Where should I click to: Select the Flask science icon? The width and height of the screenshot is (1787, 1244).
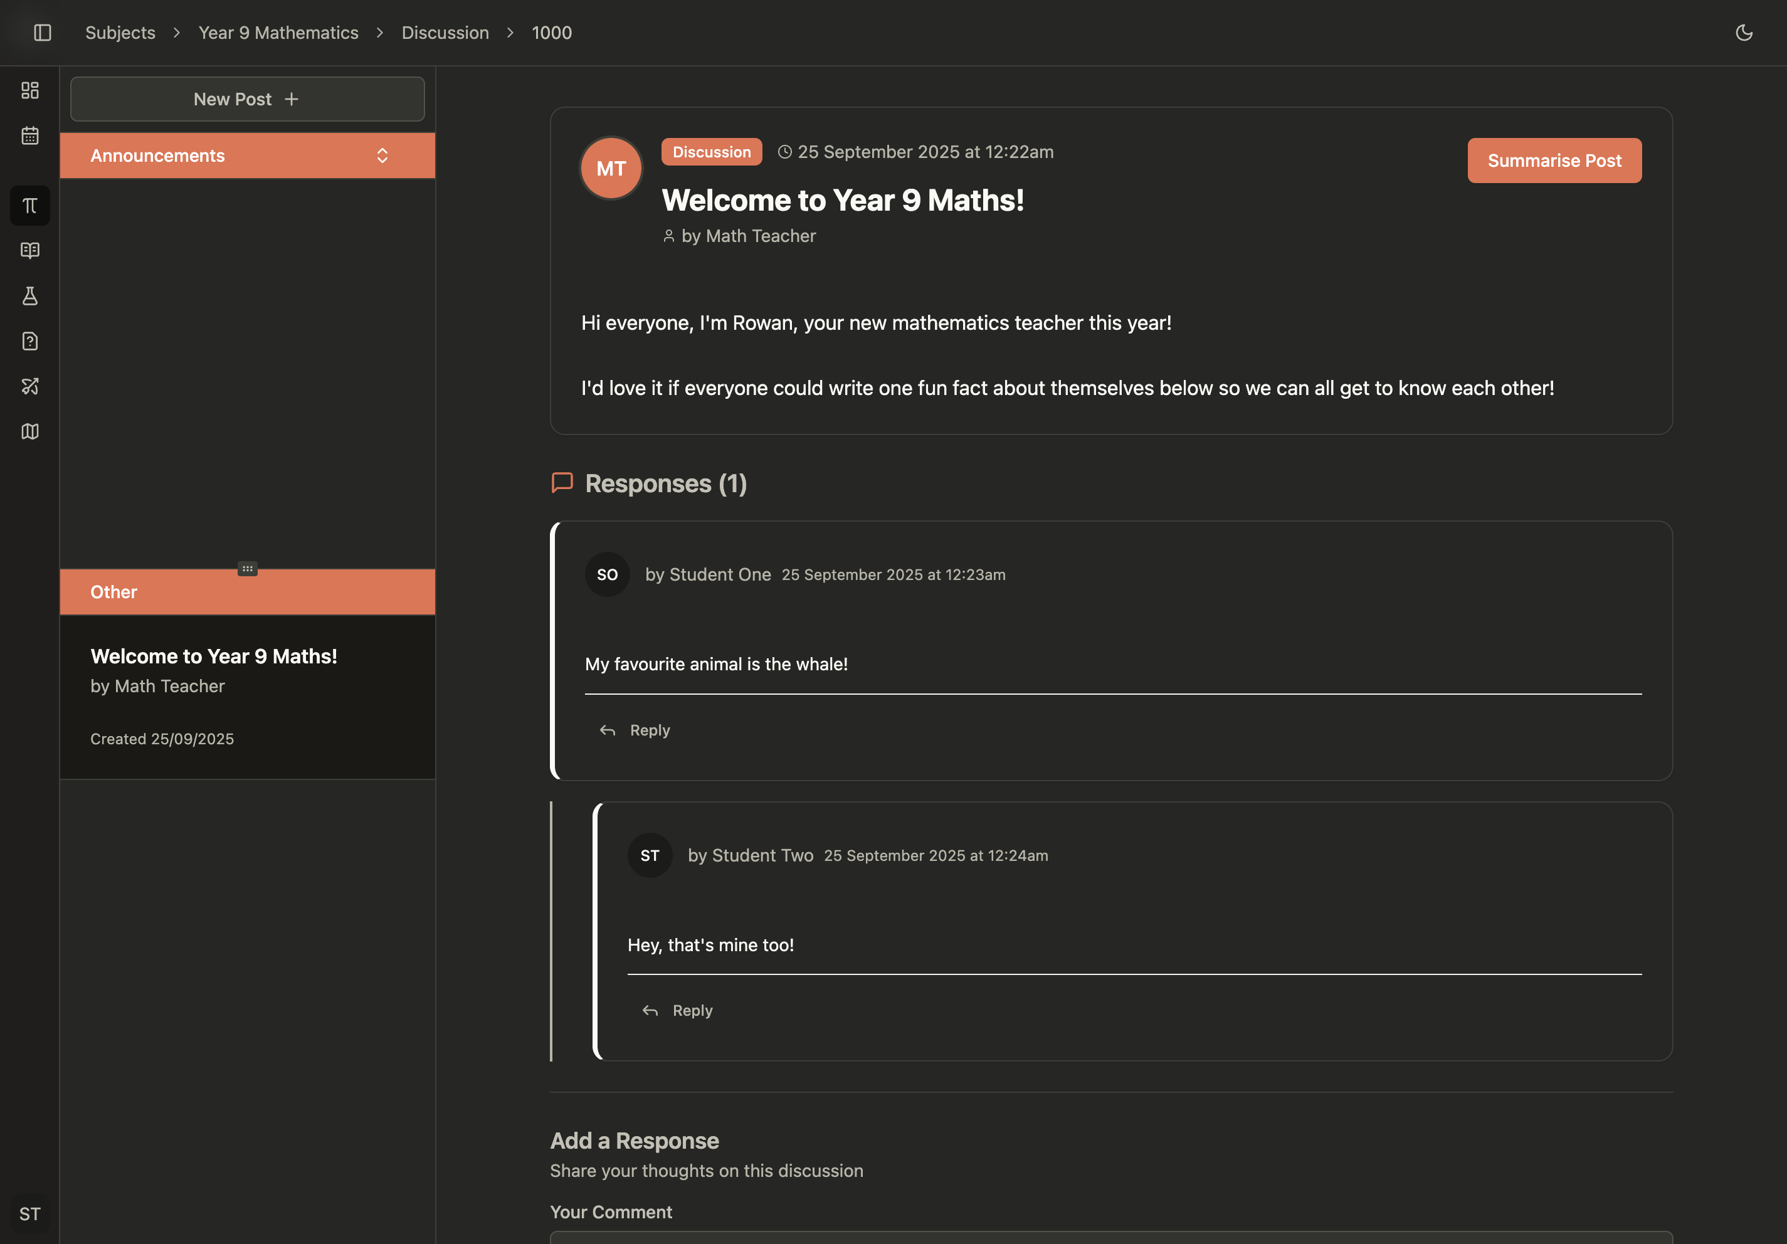[29, 296]
